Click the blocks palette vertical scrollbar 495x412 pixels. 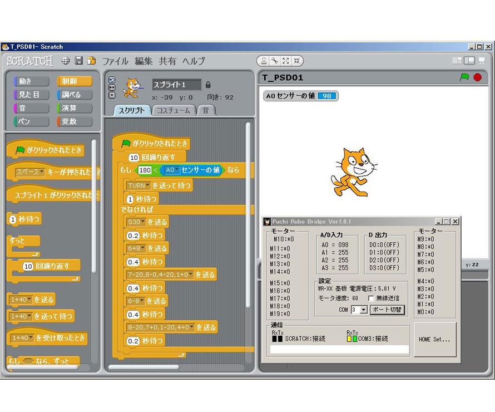[x=93, y=205]
